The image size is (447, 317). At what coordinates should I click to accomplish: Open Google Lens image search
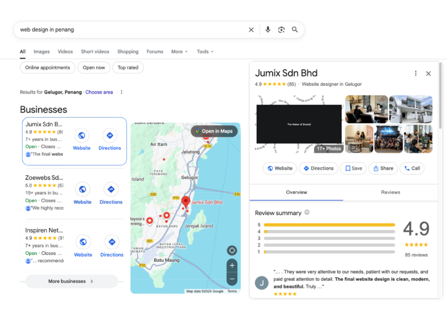(x=282, y=30)
